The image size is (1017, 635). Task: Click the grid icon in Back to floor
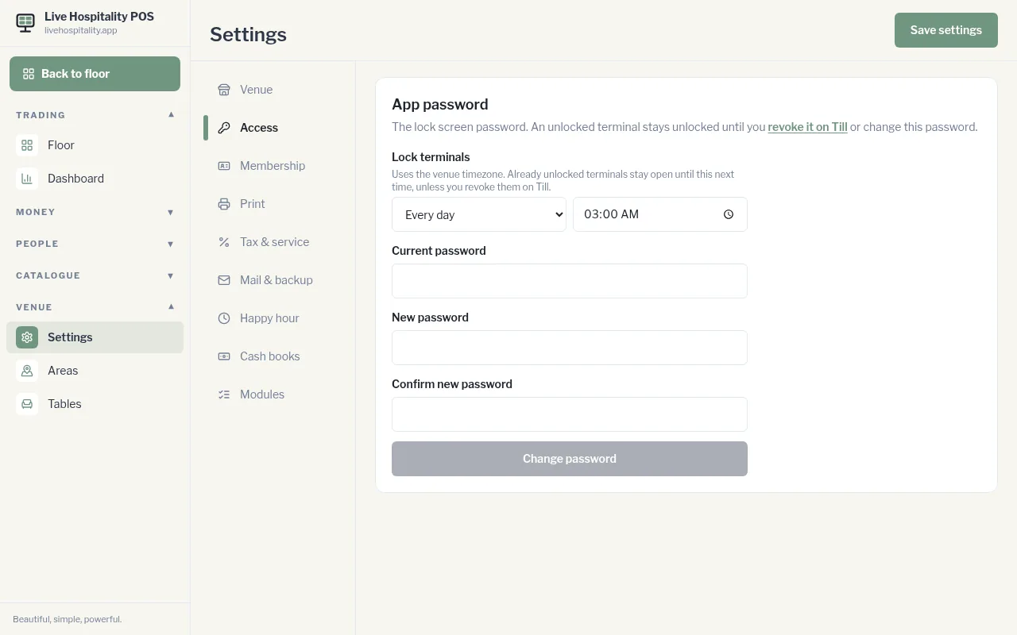29,74
